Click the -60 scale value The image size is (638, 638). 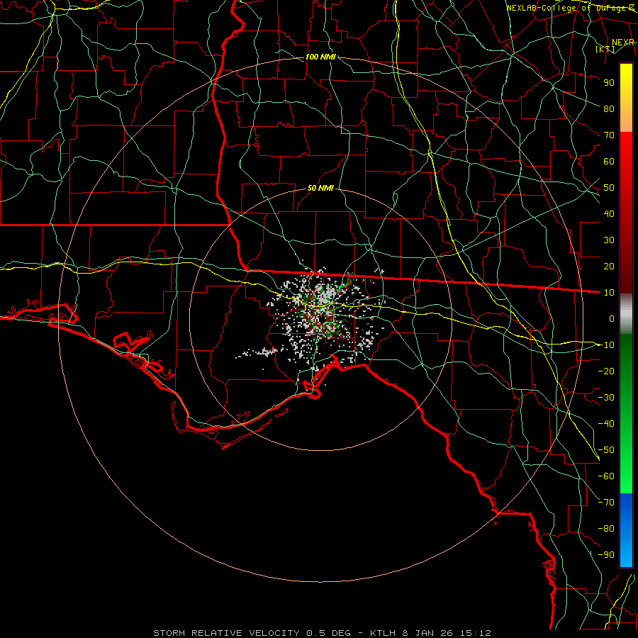[x=606, y=476]
